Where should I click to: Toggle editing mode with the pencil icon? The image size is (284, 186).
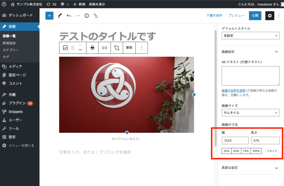click(59, 16)
